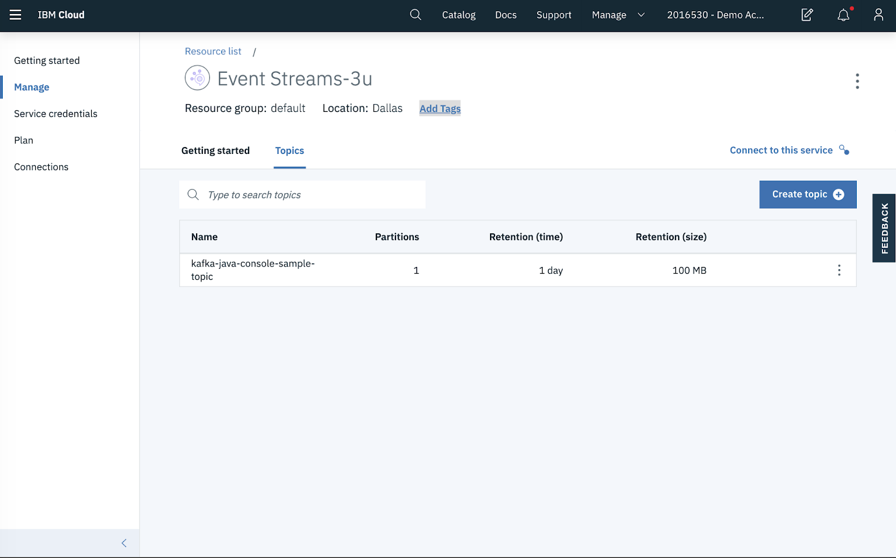Click the Event Streams-3u title
Image resolution: width=896 pixels, height=558 pixels.
tap(295, 79)
